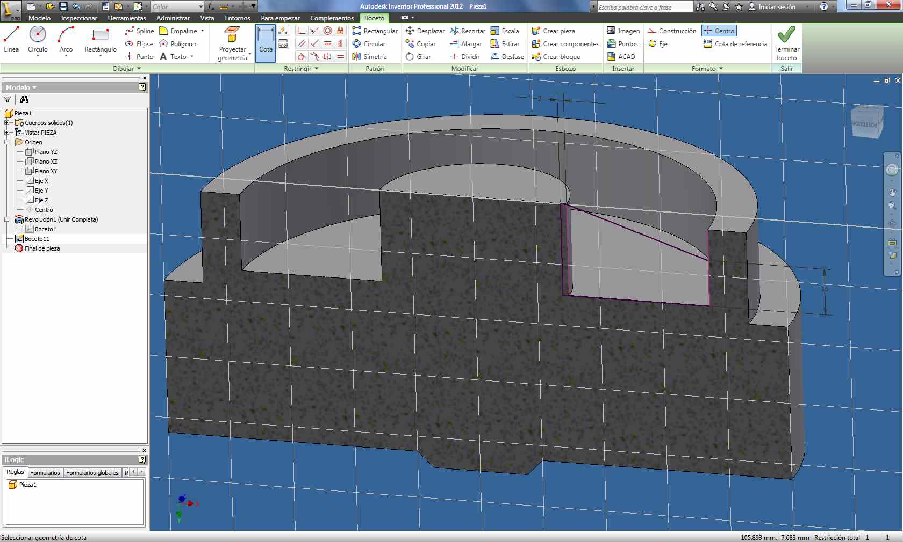Screen dimensions: 903x542
Task: Collapse the Origen folder
Action: [x=7, y=142]
